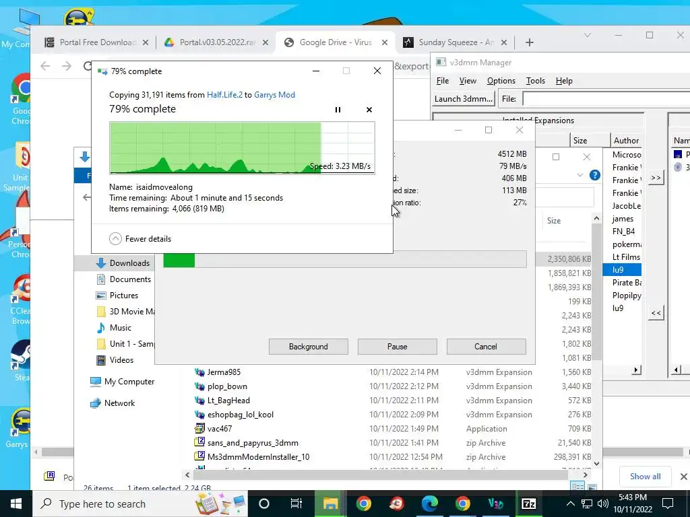Click the browser forward arrow

67,66
